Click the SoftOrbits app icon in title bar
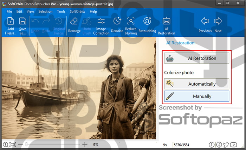This screenshot has width=246, height=150. (x=4, y=4)
